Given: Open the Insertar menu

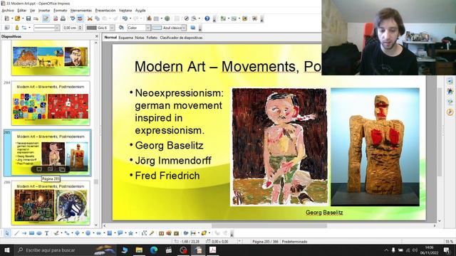Looking at the screenshot, I should coord(44,11).
